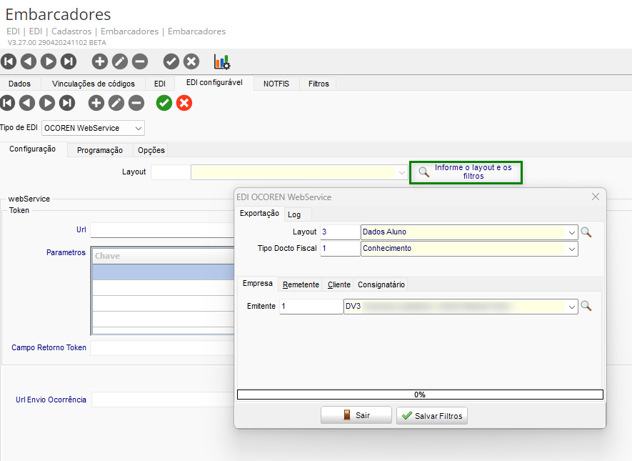Click the Salvar Filtros button
The width and height of the screenshot is (632, 461).
click(x=432, y=415)
